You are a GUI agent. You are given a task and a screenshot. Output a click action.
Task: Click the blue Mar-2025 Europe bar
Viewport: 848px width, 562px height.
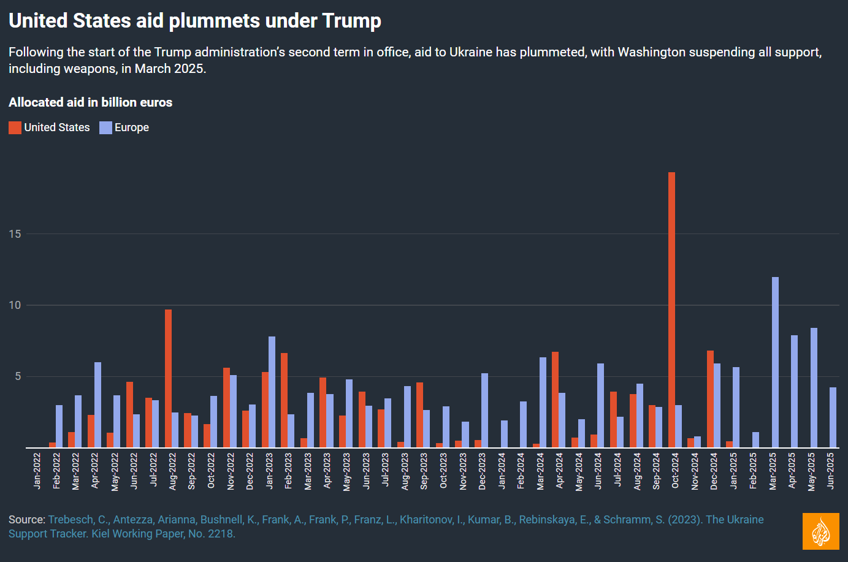click(775, 362)
